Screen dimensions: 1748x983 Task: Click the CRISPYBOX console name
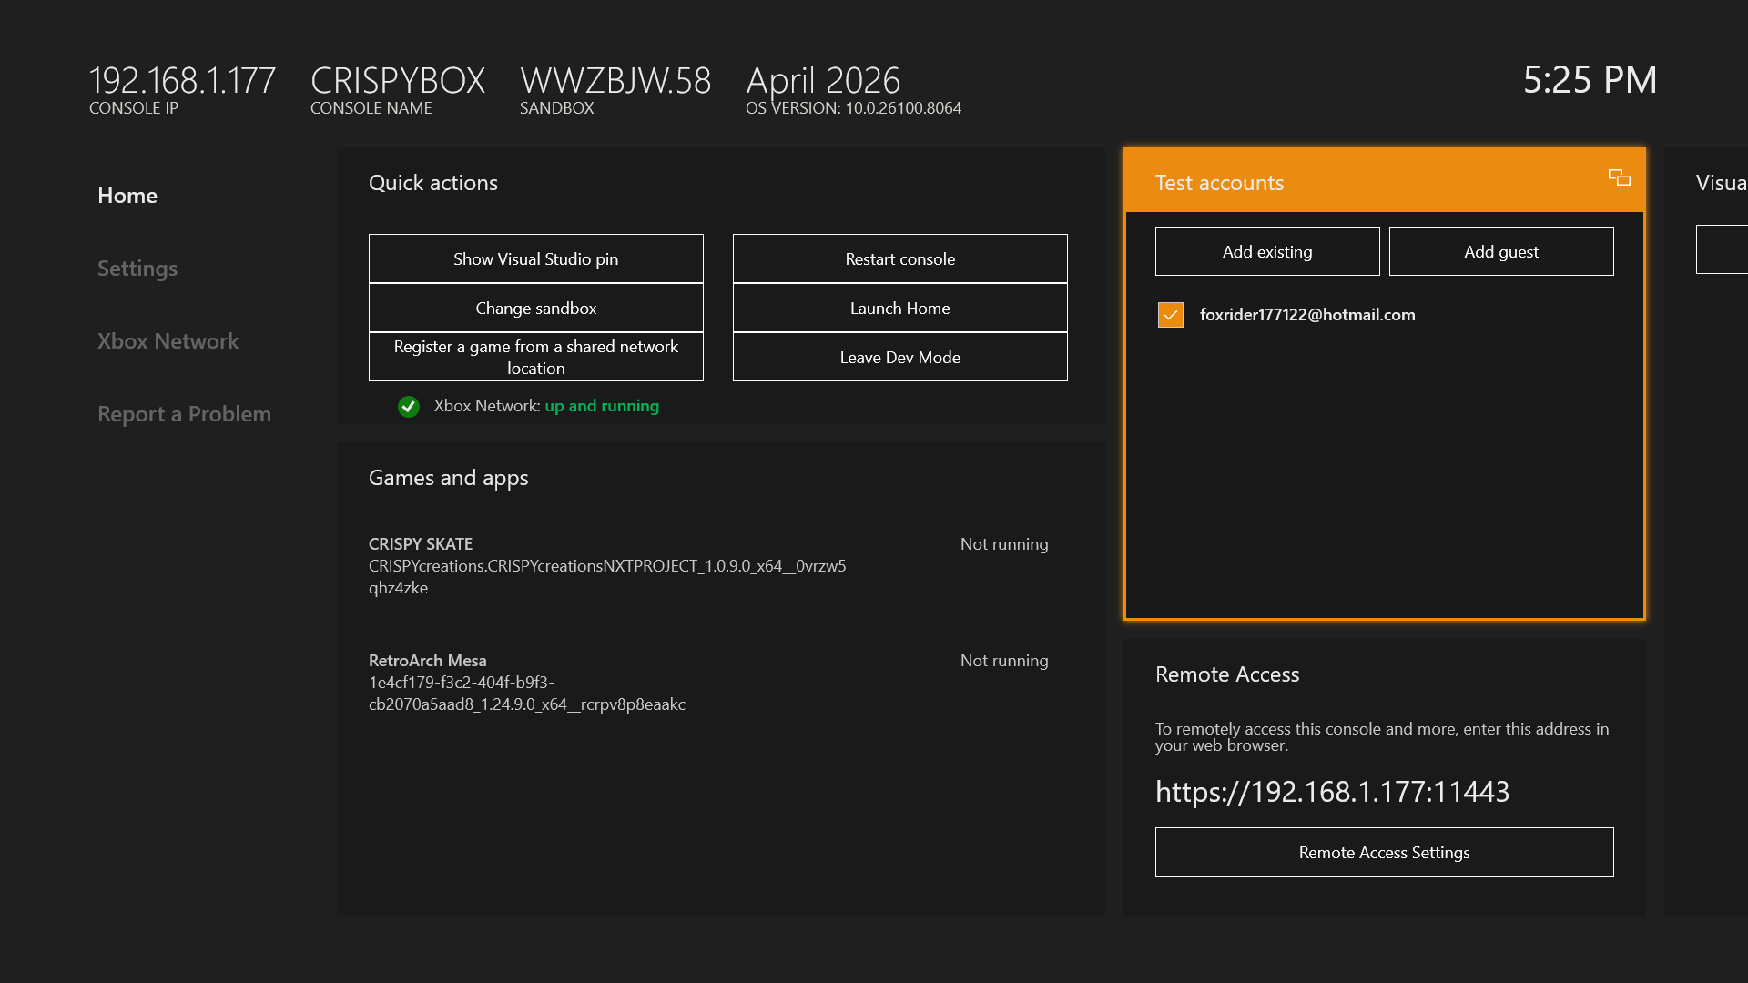[x=398, y=80]
